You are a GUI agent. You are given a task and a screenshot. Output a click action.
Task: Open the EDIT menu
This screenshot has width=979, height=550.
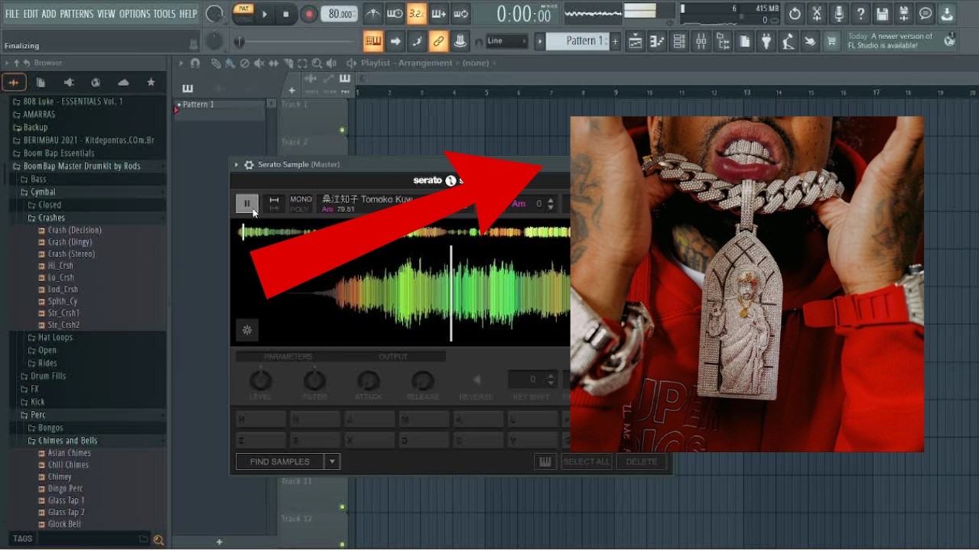(x=31, y=14)
